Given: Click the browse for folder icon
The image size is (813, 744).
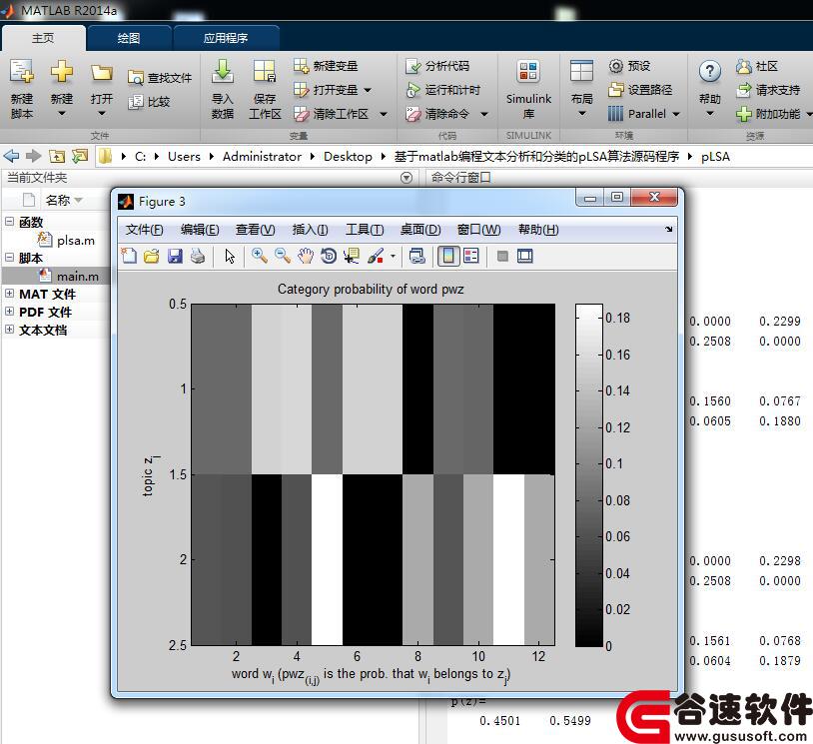Looking at the screenshot, I should coord(80,156).
